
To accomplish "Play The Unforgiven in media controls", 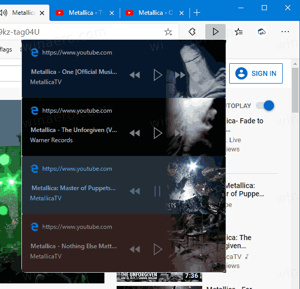I will pos(158,133).
